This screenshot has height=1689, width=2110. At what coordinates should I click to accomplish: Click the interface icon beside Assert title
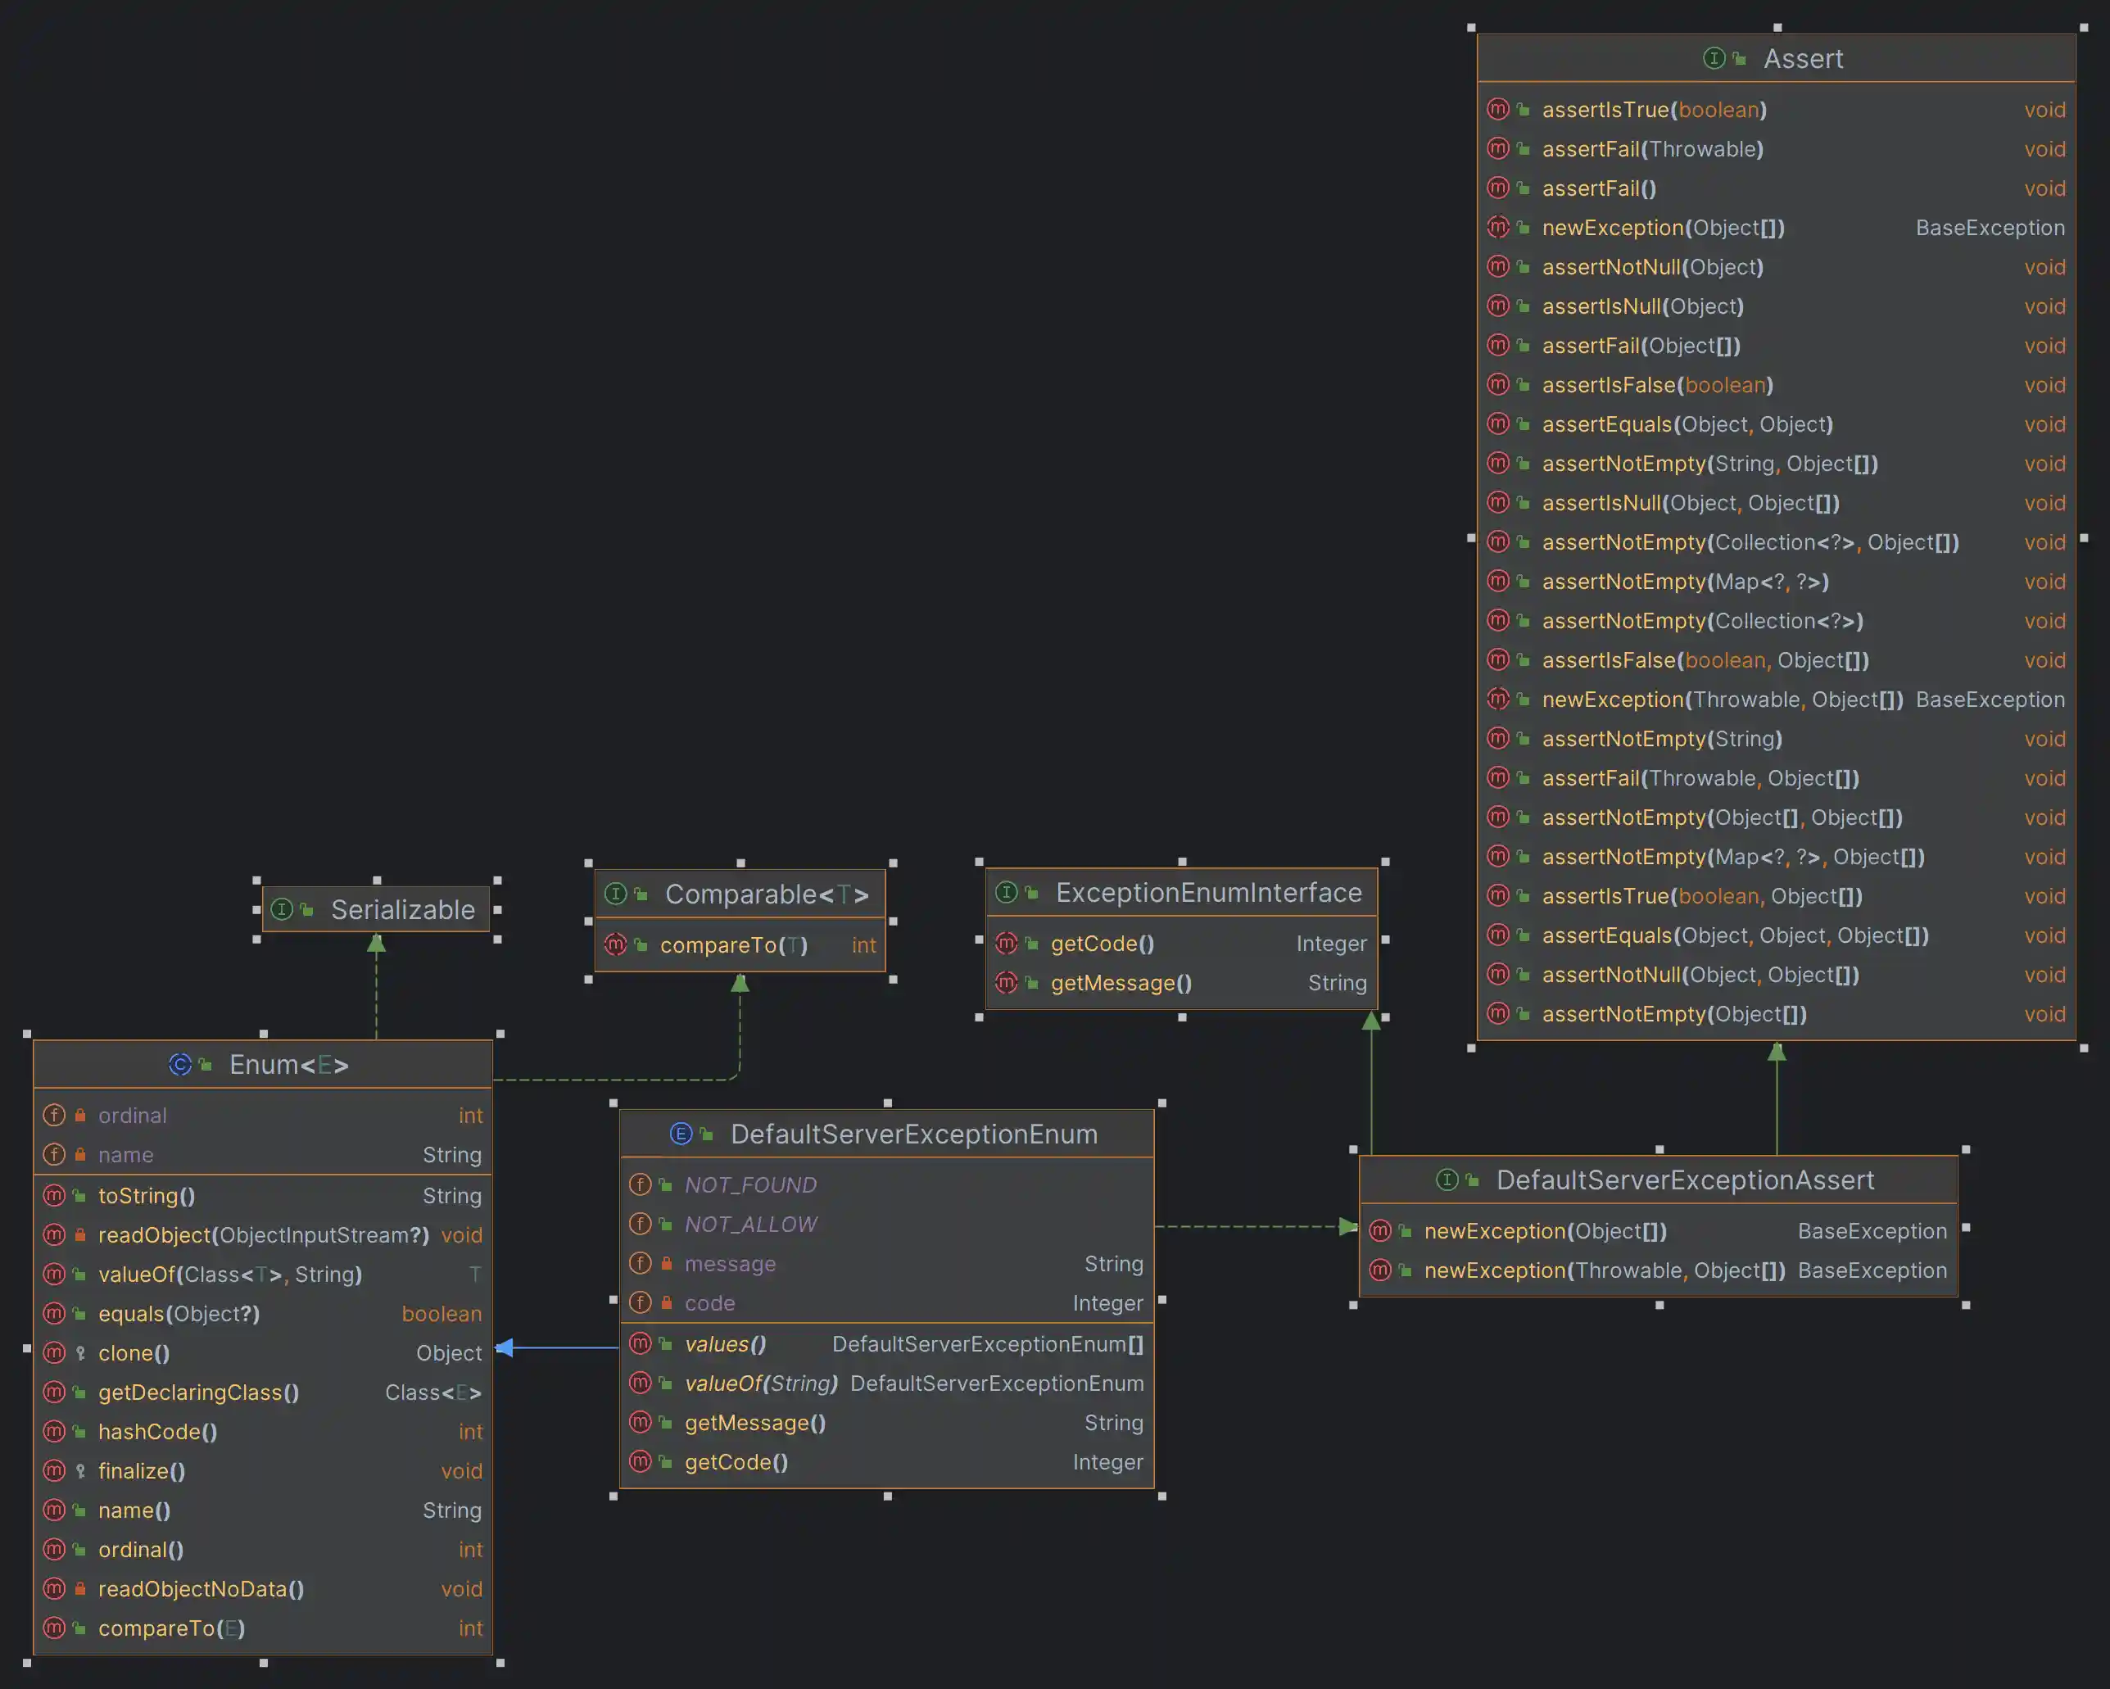pos(1714,59)
